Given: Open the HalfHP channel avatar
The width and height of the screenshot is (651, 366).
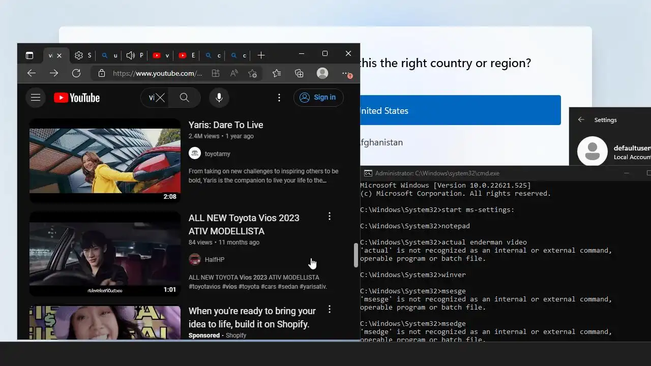Looking at the screenshot, I should (195, 259).
